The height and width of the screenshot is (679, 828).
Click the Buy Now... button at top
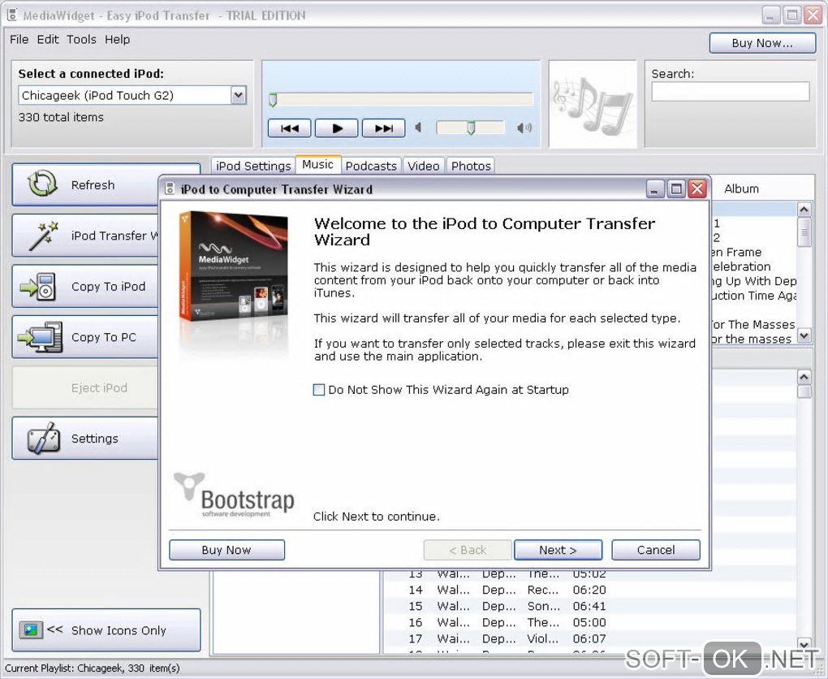coord(762,43)
